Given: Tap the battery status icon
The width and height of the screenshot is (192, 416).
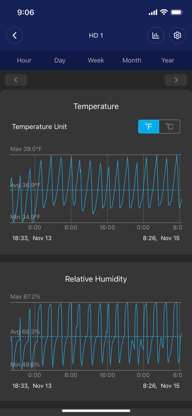Looking at the screenshot, I should [x=176, y=12].
